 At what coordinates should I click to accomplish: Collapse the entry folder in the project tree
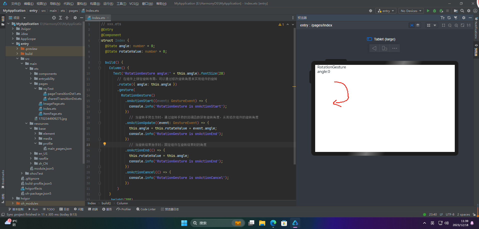pos(13,44)
